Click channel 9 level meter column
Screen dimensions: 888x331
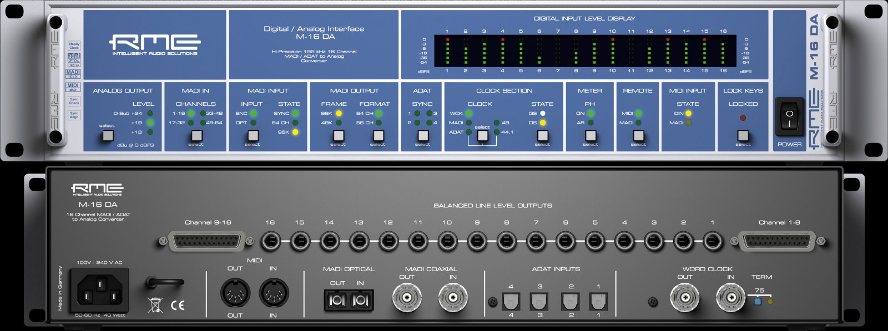pos(594,51)
